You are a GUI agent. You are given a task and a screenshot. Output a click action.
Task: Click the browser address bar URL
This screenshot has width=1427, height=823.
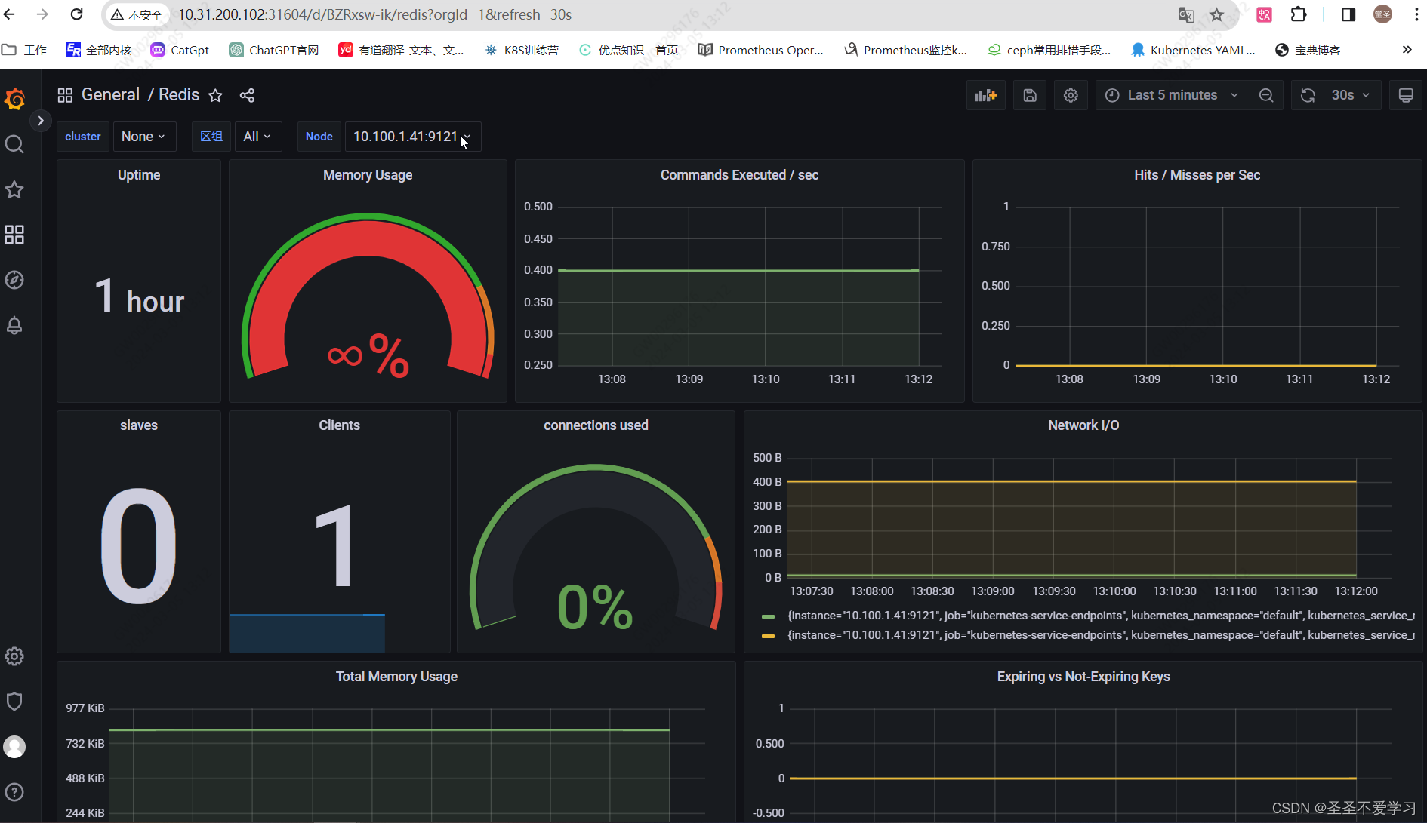point(374,14)
